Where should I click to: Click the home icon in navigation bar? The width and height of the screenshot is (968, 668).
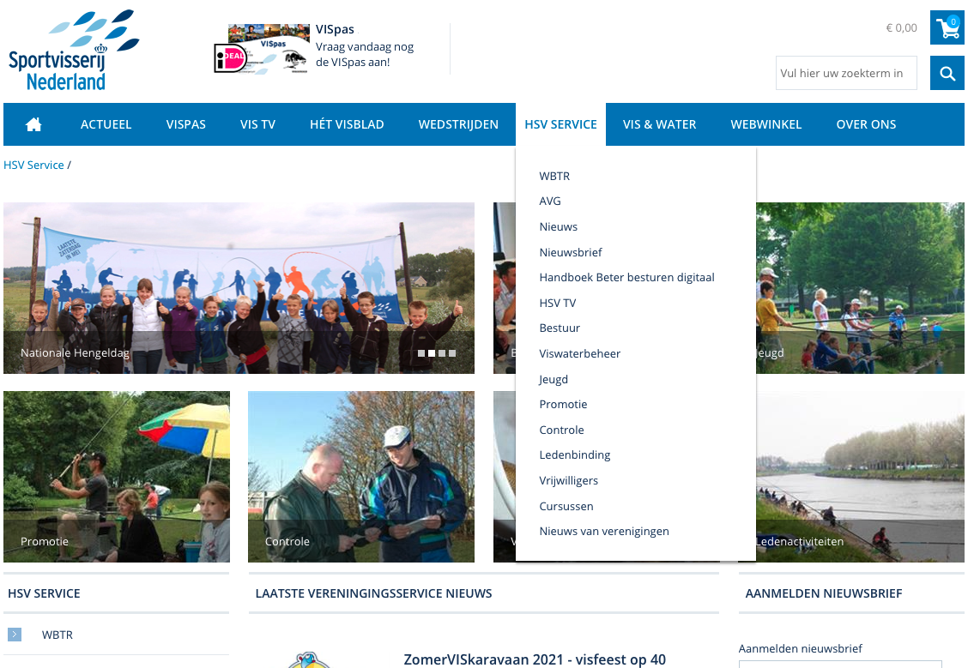pos(33,124)
